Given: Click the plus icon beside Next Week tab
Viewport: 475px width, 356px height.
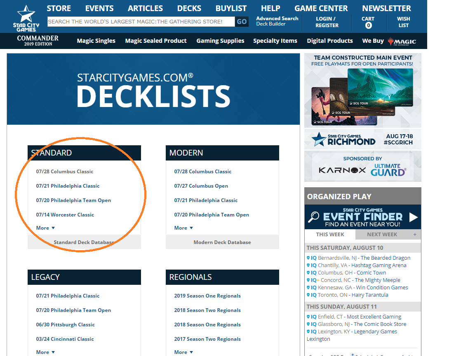Looking at the screenshot, I should pos(415,235).
